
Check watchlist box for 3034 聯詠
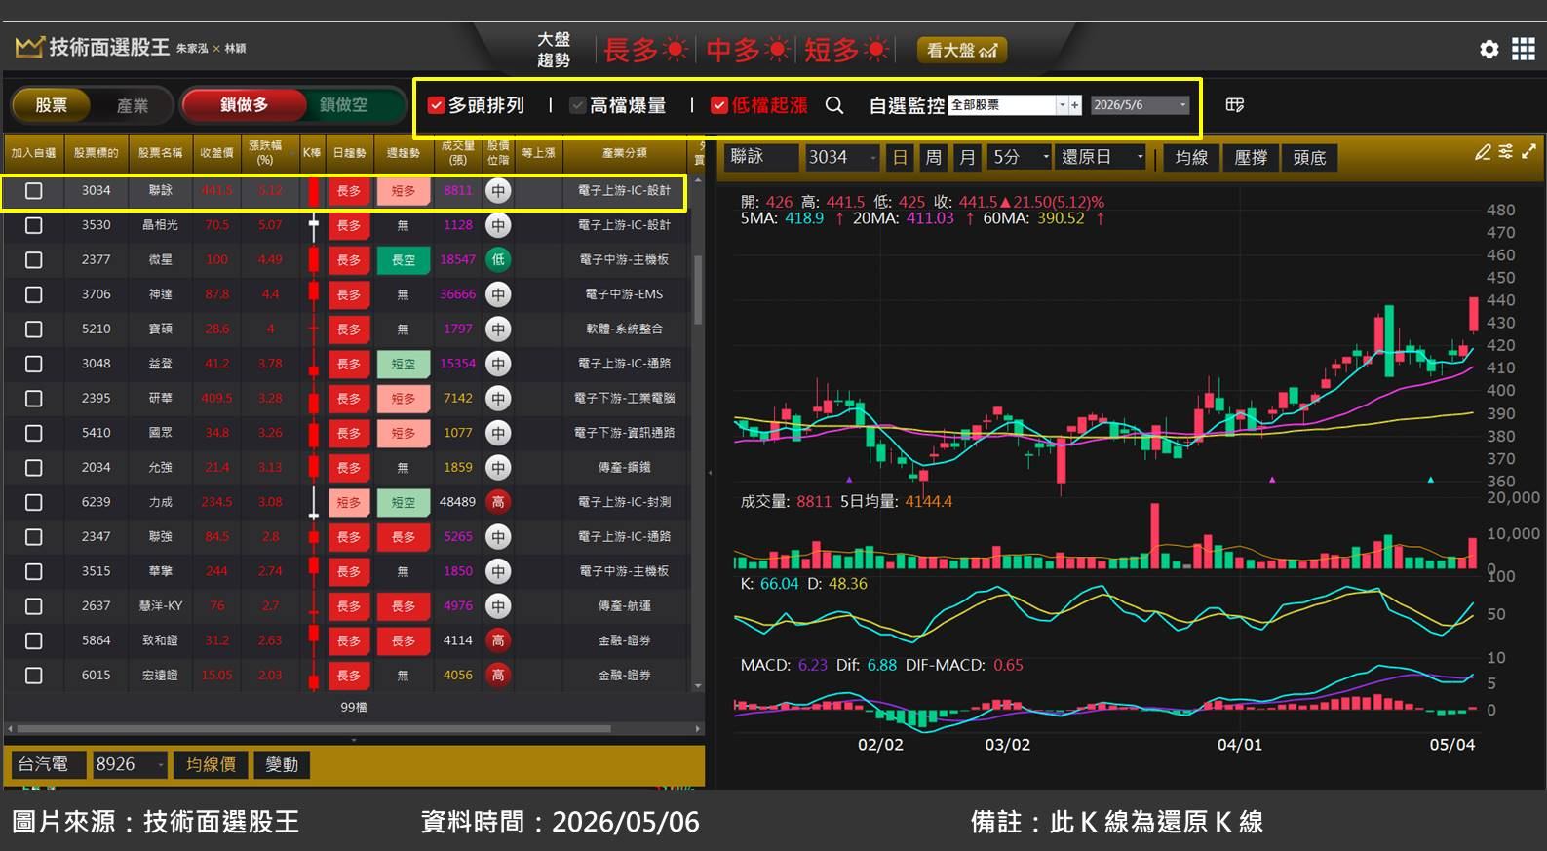(x=34, y=191)
